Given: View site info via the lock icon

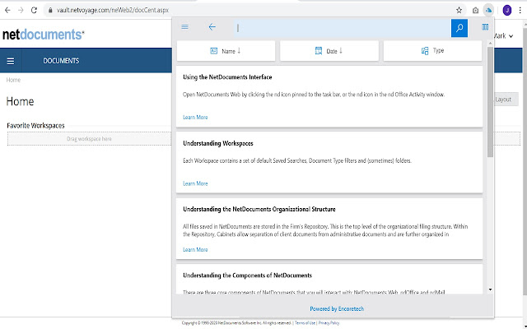Looking at the screenshot, I should point(50,11).
